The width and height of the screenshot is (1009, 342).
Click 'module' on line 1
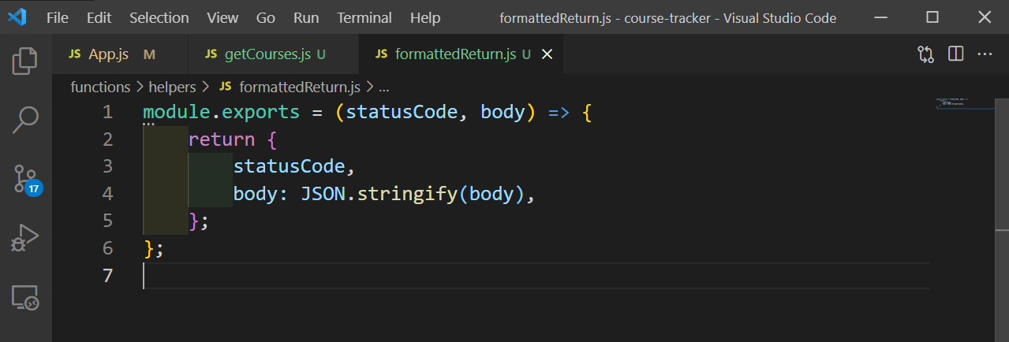pyautogui.click(x=177, y=112)
